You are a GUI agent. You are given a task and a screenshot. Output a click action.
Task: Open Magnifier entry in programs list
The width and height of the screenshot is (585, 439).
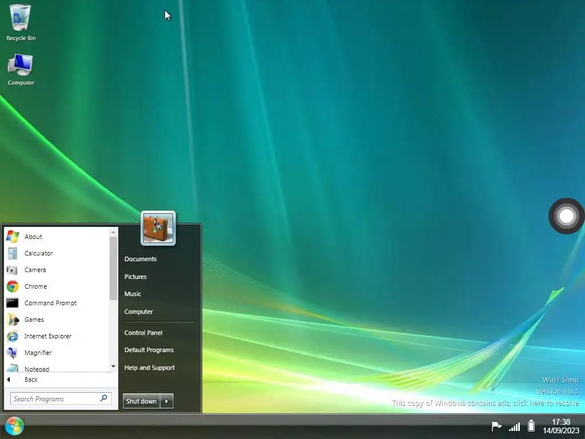[x=57, y=352]
